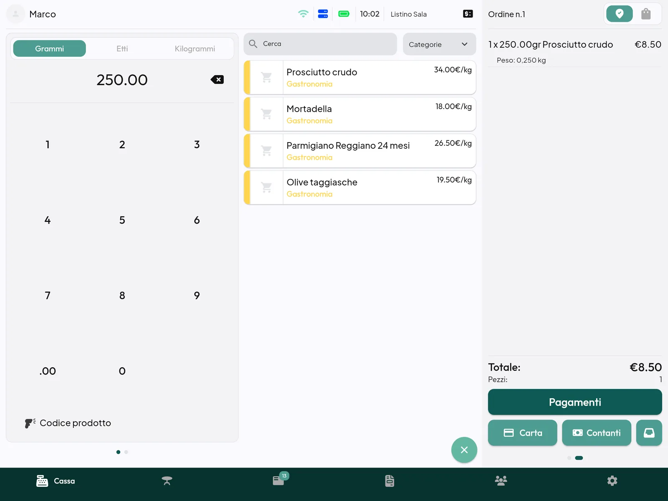Open customers group icon in bottom bar

pos(501,481)
